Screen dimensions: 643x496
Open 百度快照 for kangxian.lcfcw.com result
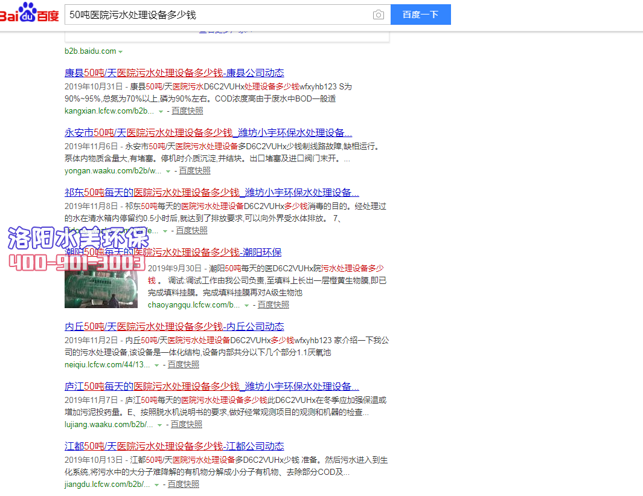click(x=187, y=111)
